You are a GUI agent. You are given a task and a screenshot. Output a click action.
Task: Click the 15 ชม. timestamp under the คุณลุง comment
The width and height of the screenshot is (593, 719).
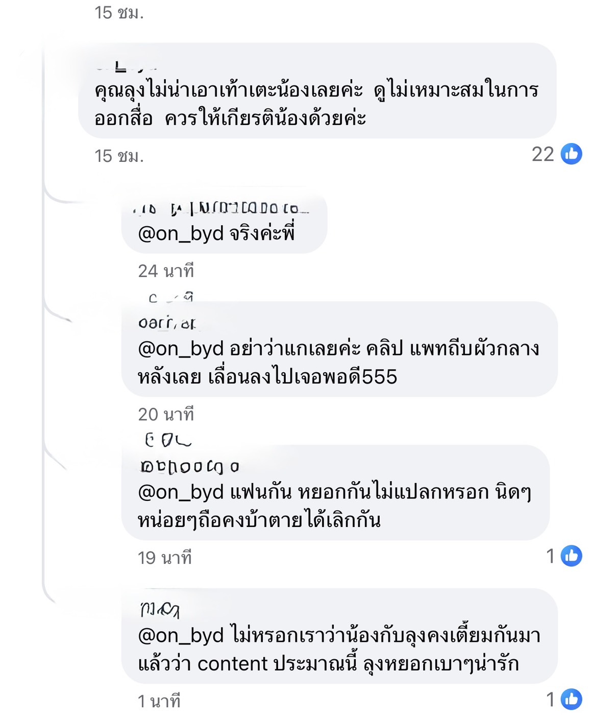[119, 156]
